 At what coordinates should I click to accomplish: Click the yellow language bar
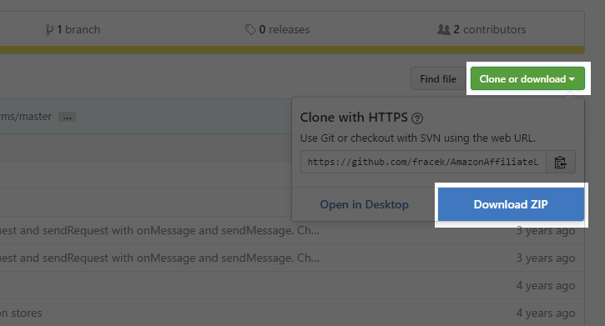[x=292, y=50]
